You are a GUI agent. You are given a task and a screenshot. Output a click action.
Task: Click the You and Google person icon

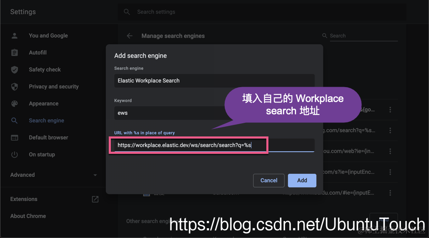[14, 36]
